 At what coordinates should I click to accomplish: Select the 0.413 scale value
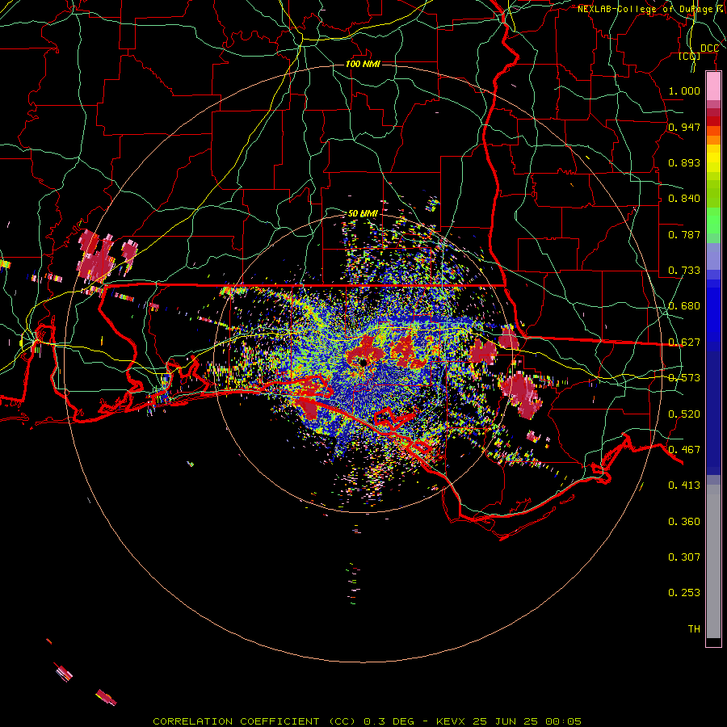tap(684, 485)
